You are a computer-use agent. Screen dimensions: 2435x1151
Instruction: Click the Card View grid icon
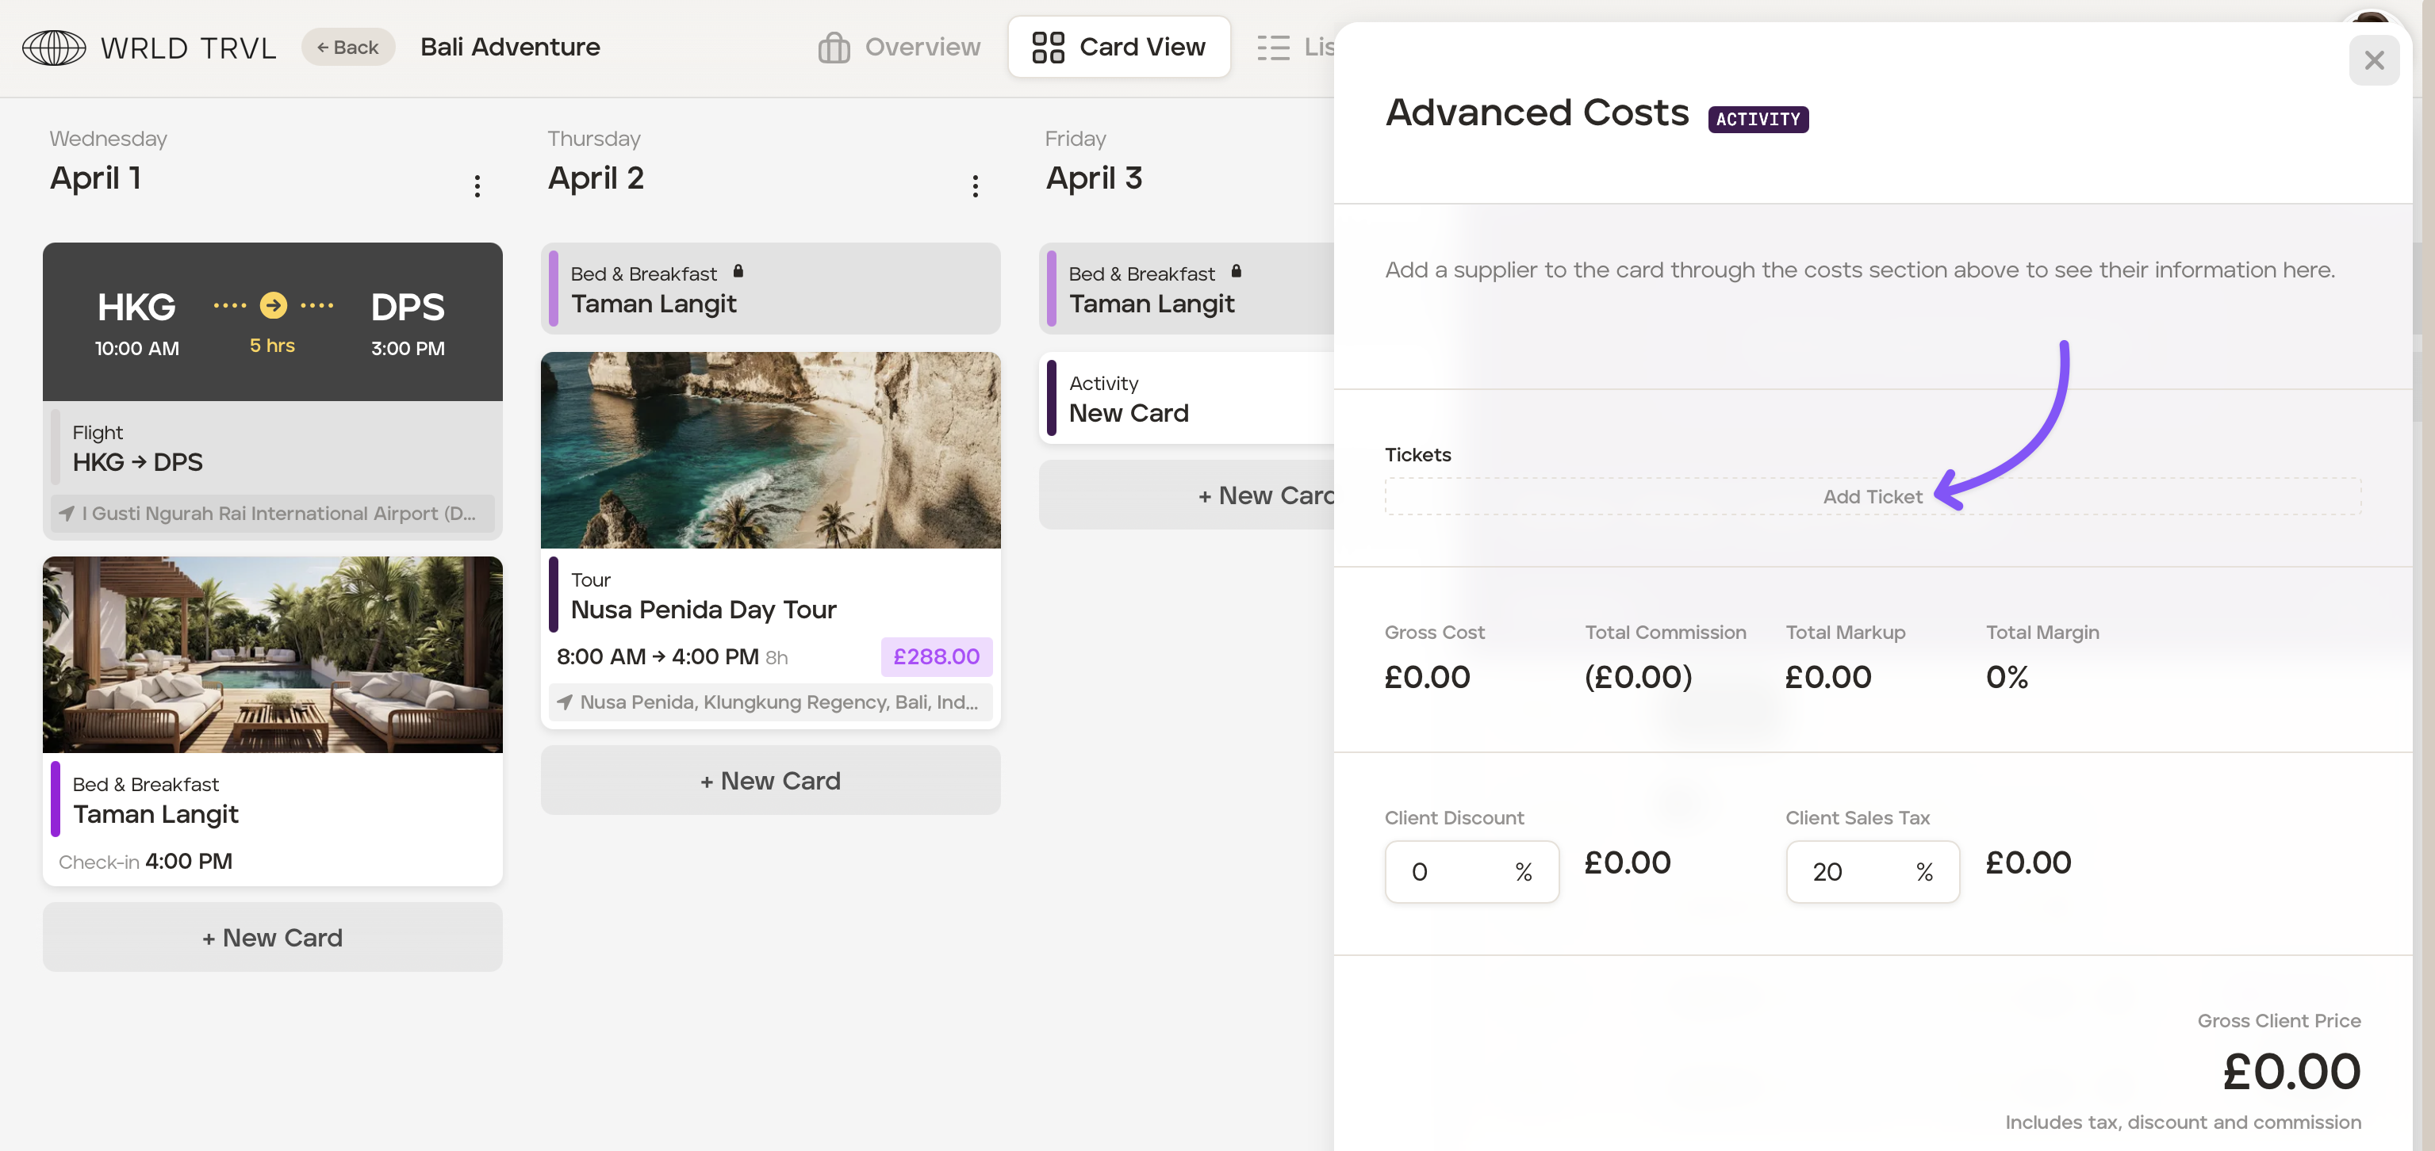pos(1047,48)
